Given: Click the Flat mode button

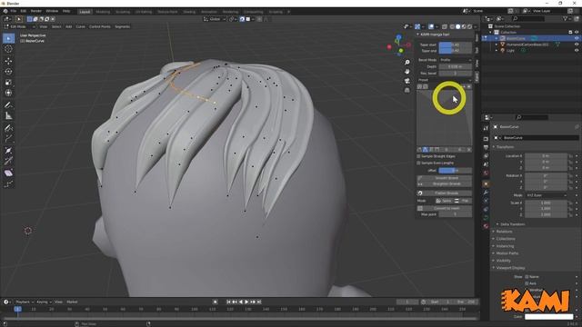Looking at the screenshot, I should pos(463,201).
